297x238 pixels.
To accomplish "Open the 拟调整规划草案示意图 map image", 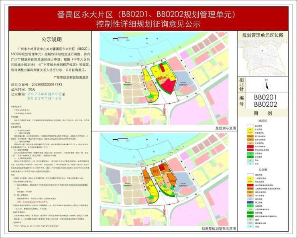I will (164, 179).
